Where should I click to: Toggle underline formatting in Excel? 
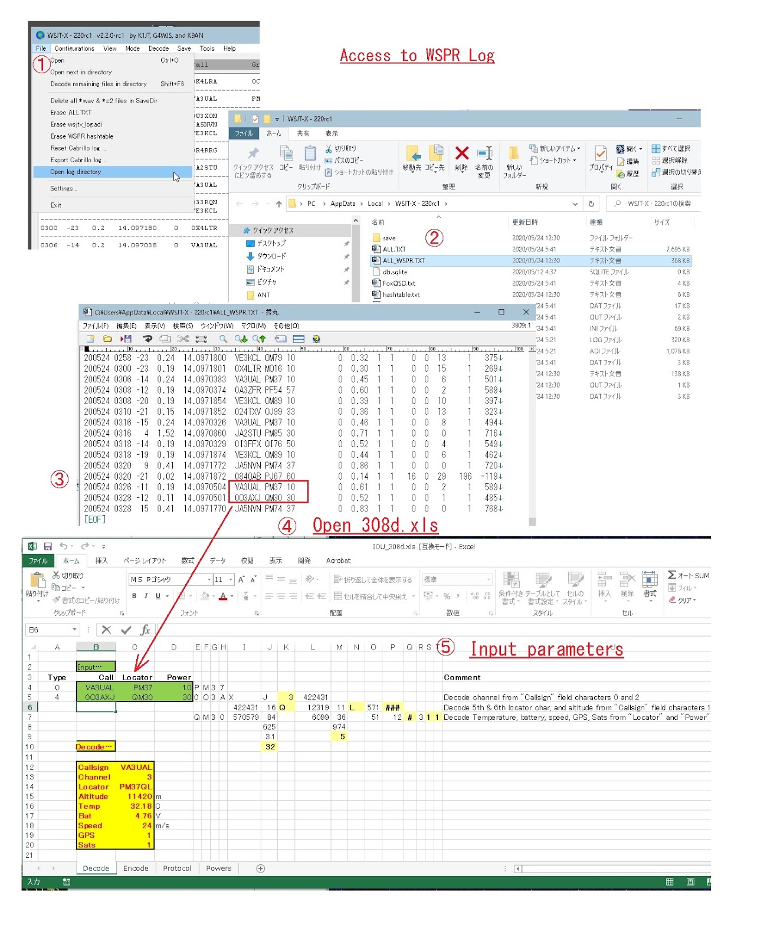pyautogui.click(x=158, y=596)
